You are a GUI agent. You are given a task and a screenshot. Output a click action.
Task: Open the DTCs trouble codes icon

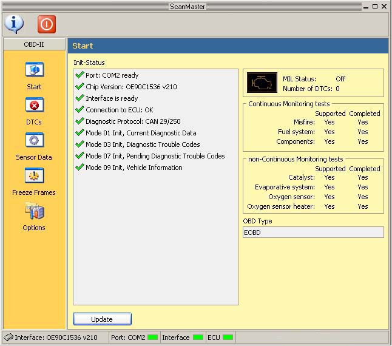34,106
